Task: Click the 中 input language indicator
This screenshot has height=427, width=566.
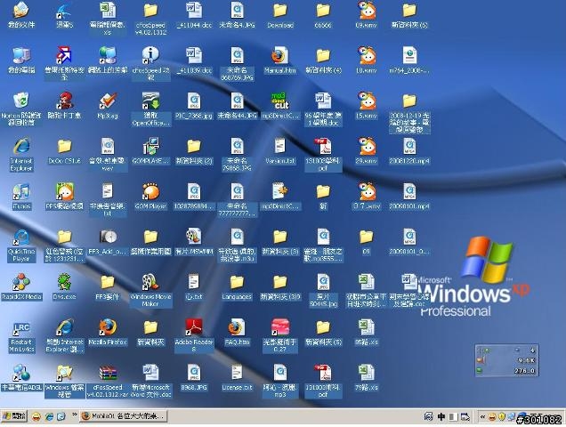Action: [x=441, y=417]
